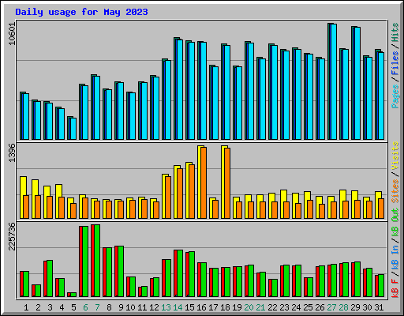Click the green kB bar for day 9
The image size is (404, 316).
(121, 272)
